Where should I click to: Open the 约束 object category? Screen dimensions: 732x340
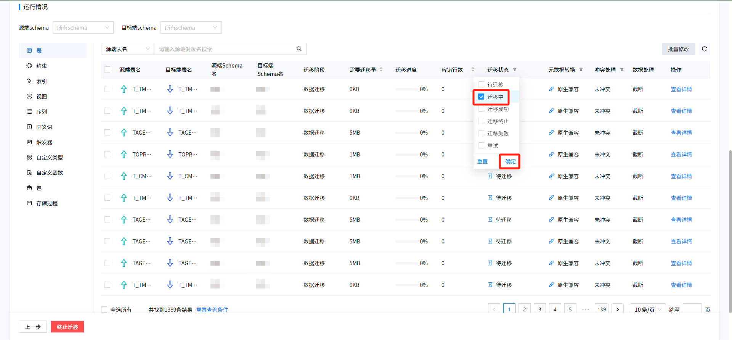53,66
